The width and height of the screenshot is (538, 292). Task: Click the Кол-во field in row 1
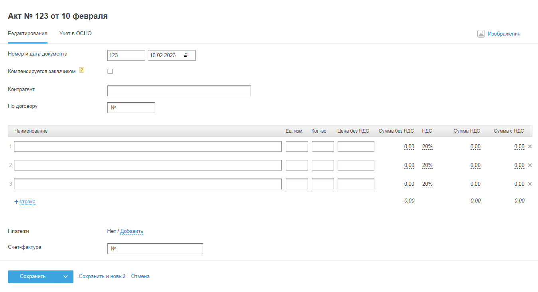tap(323, 147)
